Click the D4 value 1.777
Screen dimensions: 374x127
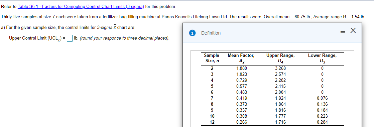coord(280,116)
